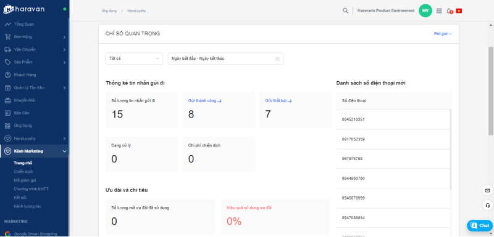The image size is (494, 237).
Task: View Gửi thất bại details link
Action: point(278,101)
